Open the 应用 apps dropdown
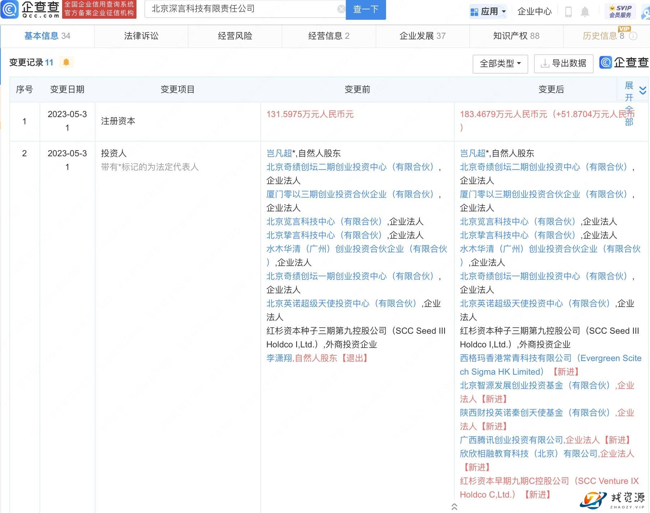Viewport: 650px width, 513px height. pyautogui.click(x=488, y=11)
